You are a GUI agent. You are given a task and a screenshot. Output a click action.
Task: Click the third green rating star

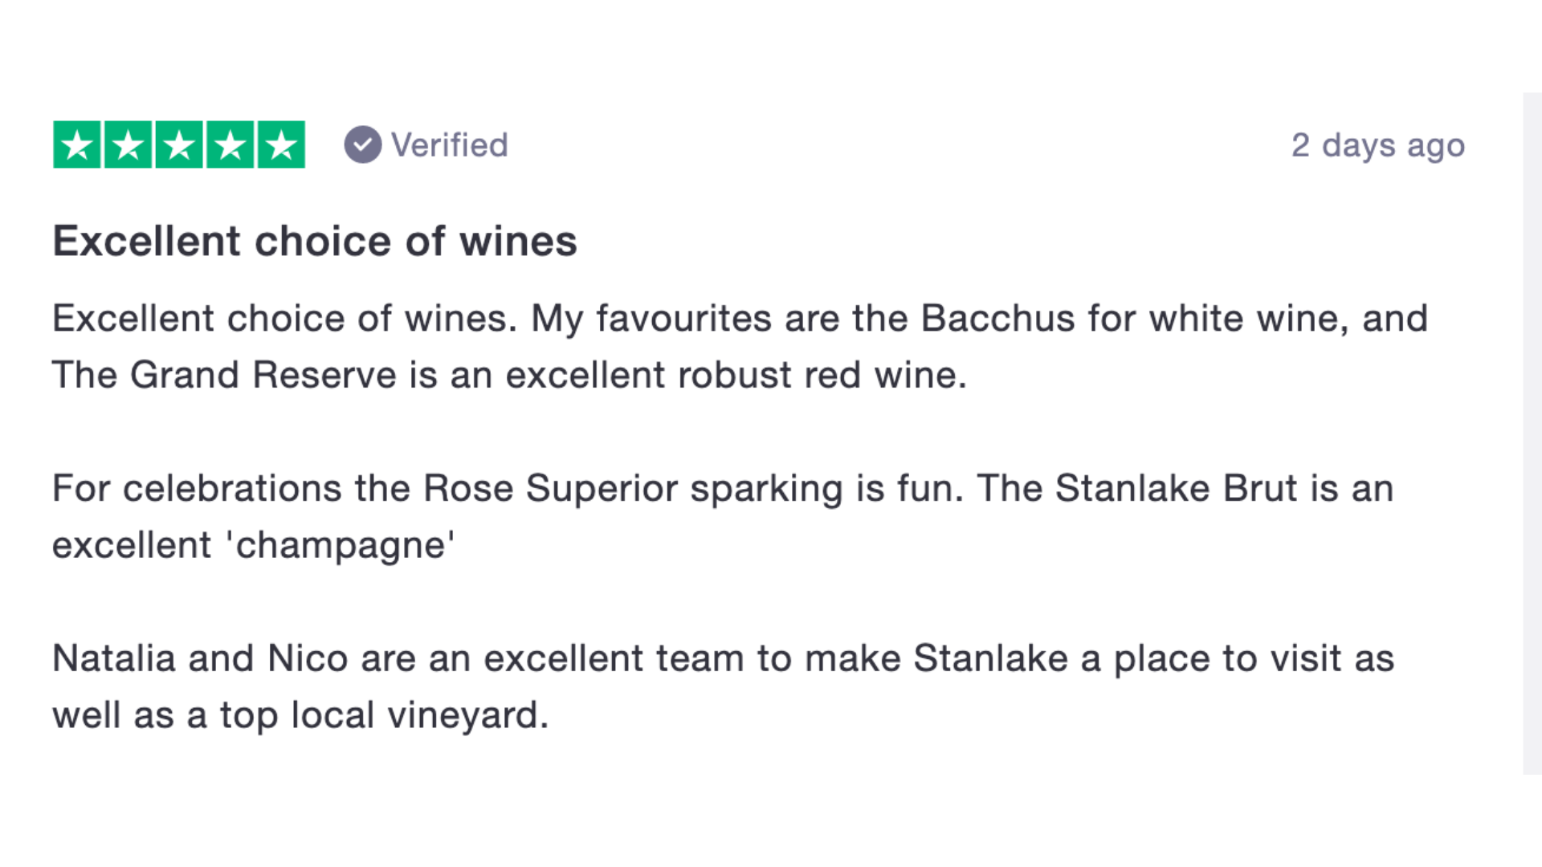tap(179, 144)
